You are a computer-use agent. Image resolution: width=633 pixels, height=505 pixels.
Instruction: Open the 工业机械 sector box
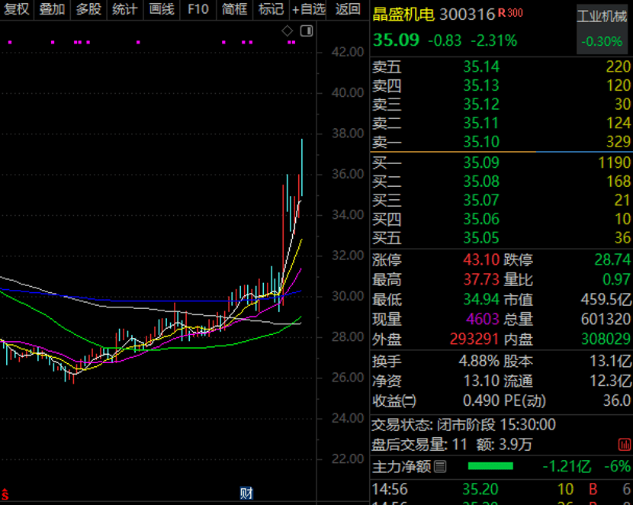click(x=602, y=28)
